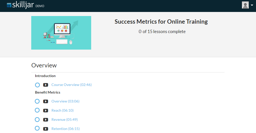Open the Course Overview (02:46) lesson link
Screen dimensions: 256x133
[x=71, y=85]
